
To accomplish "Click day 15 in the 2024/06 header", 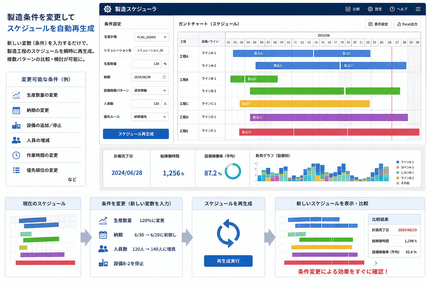I will coord(323,42).
